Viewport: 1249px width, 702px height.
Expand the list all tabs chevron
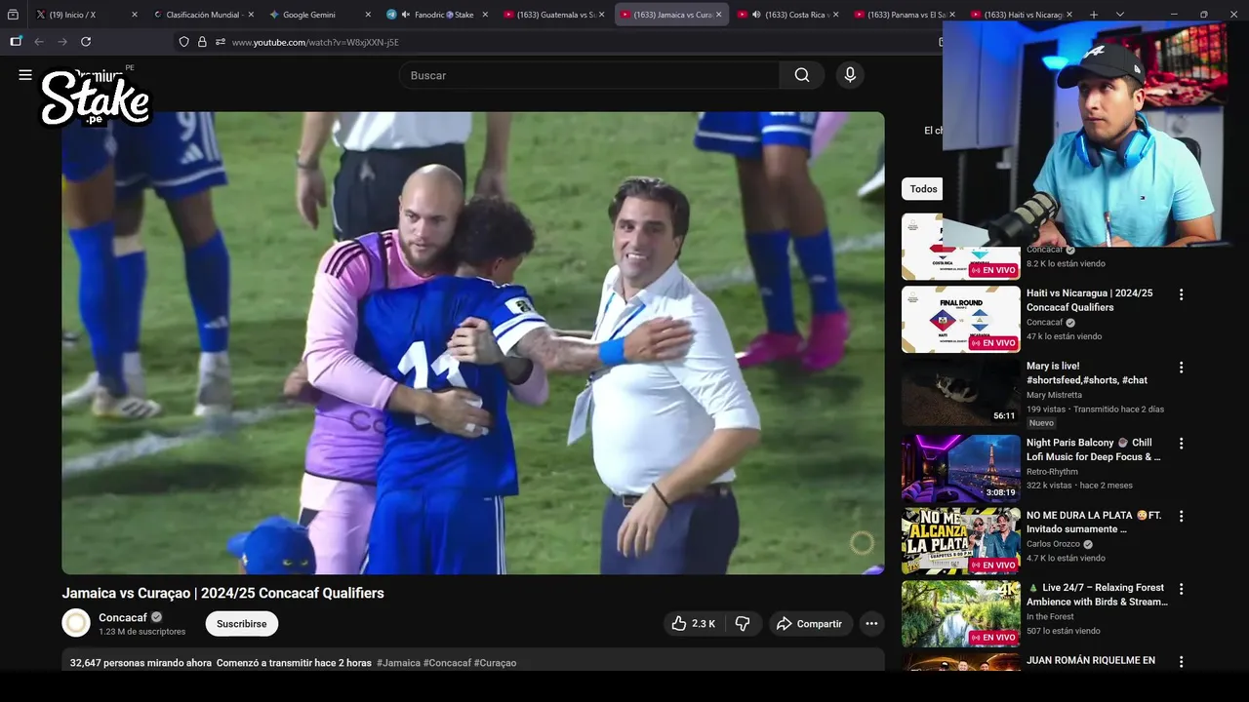point(1120,15)
